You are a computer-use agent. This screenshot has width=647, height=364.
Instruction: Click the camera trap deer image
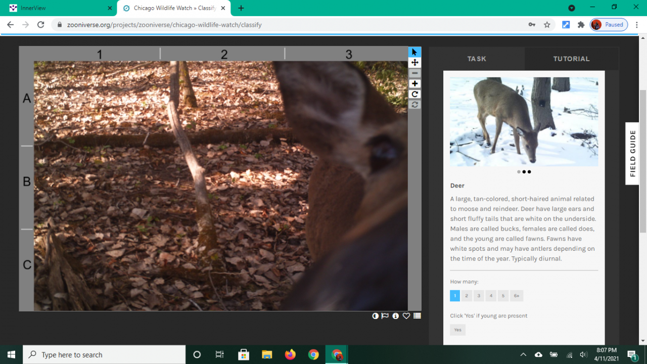pyautogui.click(x=221, y=186)
